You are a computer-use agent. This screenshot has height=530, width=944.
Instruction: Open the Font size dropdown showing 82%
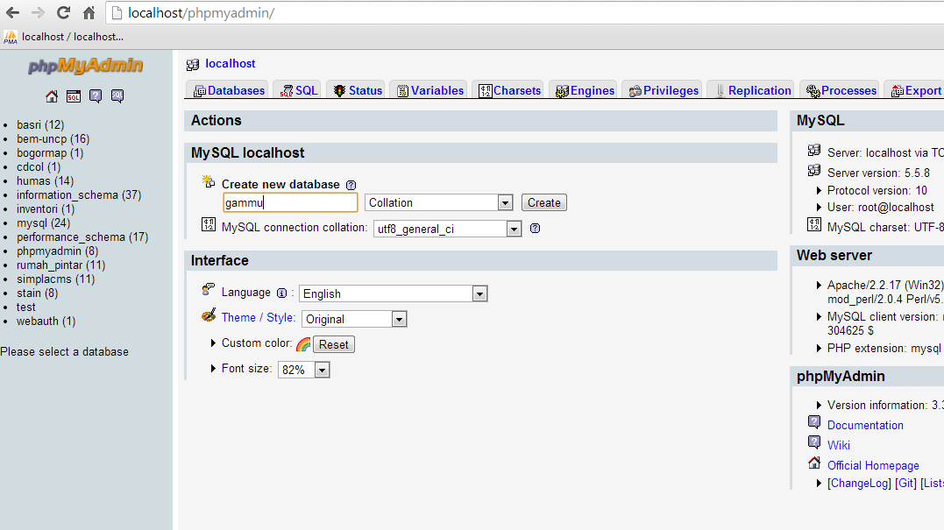[x=304, y=370]
